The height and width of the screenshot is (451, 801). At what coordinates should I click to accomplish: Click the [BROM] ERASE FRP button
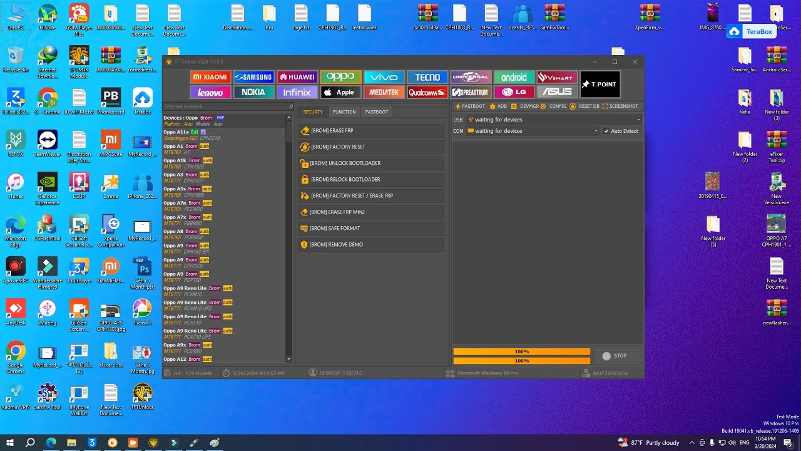coord(370,130)
